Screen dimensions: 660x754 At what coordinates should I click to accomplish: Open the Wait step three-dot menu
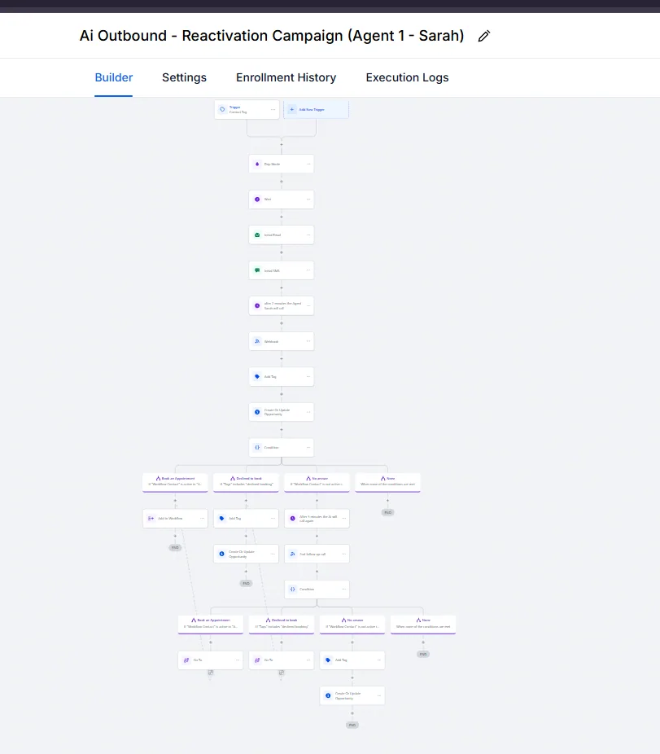308,199
